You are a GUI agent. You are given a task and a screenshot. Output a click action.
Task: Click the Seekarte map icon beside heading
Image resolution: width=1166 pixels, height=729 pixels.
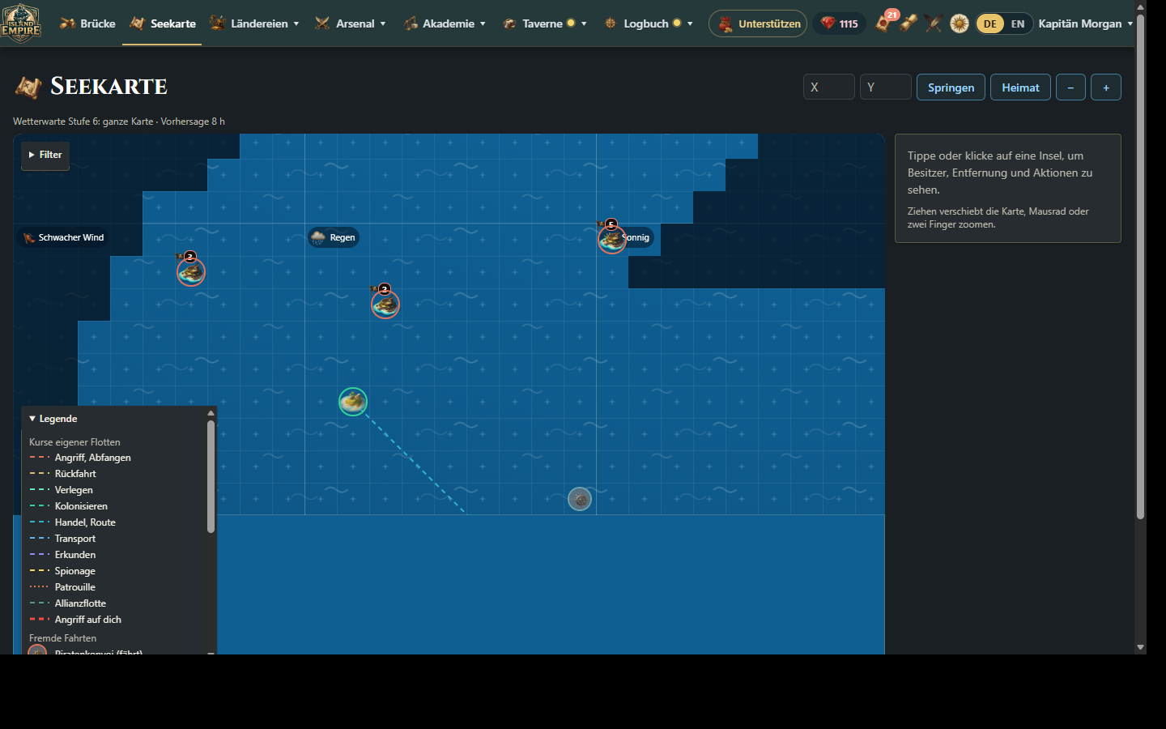28,87
